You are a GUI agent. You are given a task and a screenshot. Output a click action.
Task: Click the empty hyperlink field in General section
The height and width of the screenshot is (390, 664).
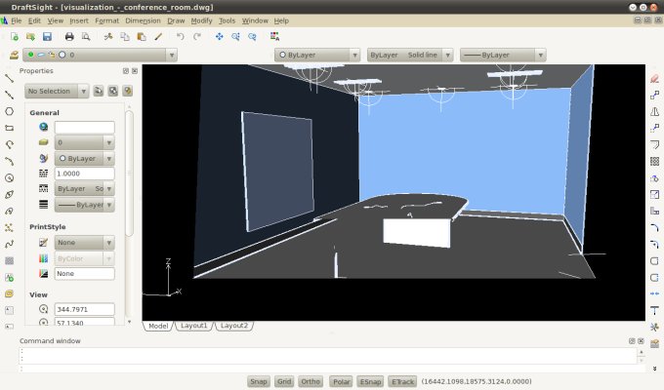pyautogui.click(x=84, y=127)
